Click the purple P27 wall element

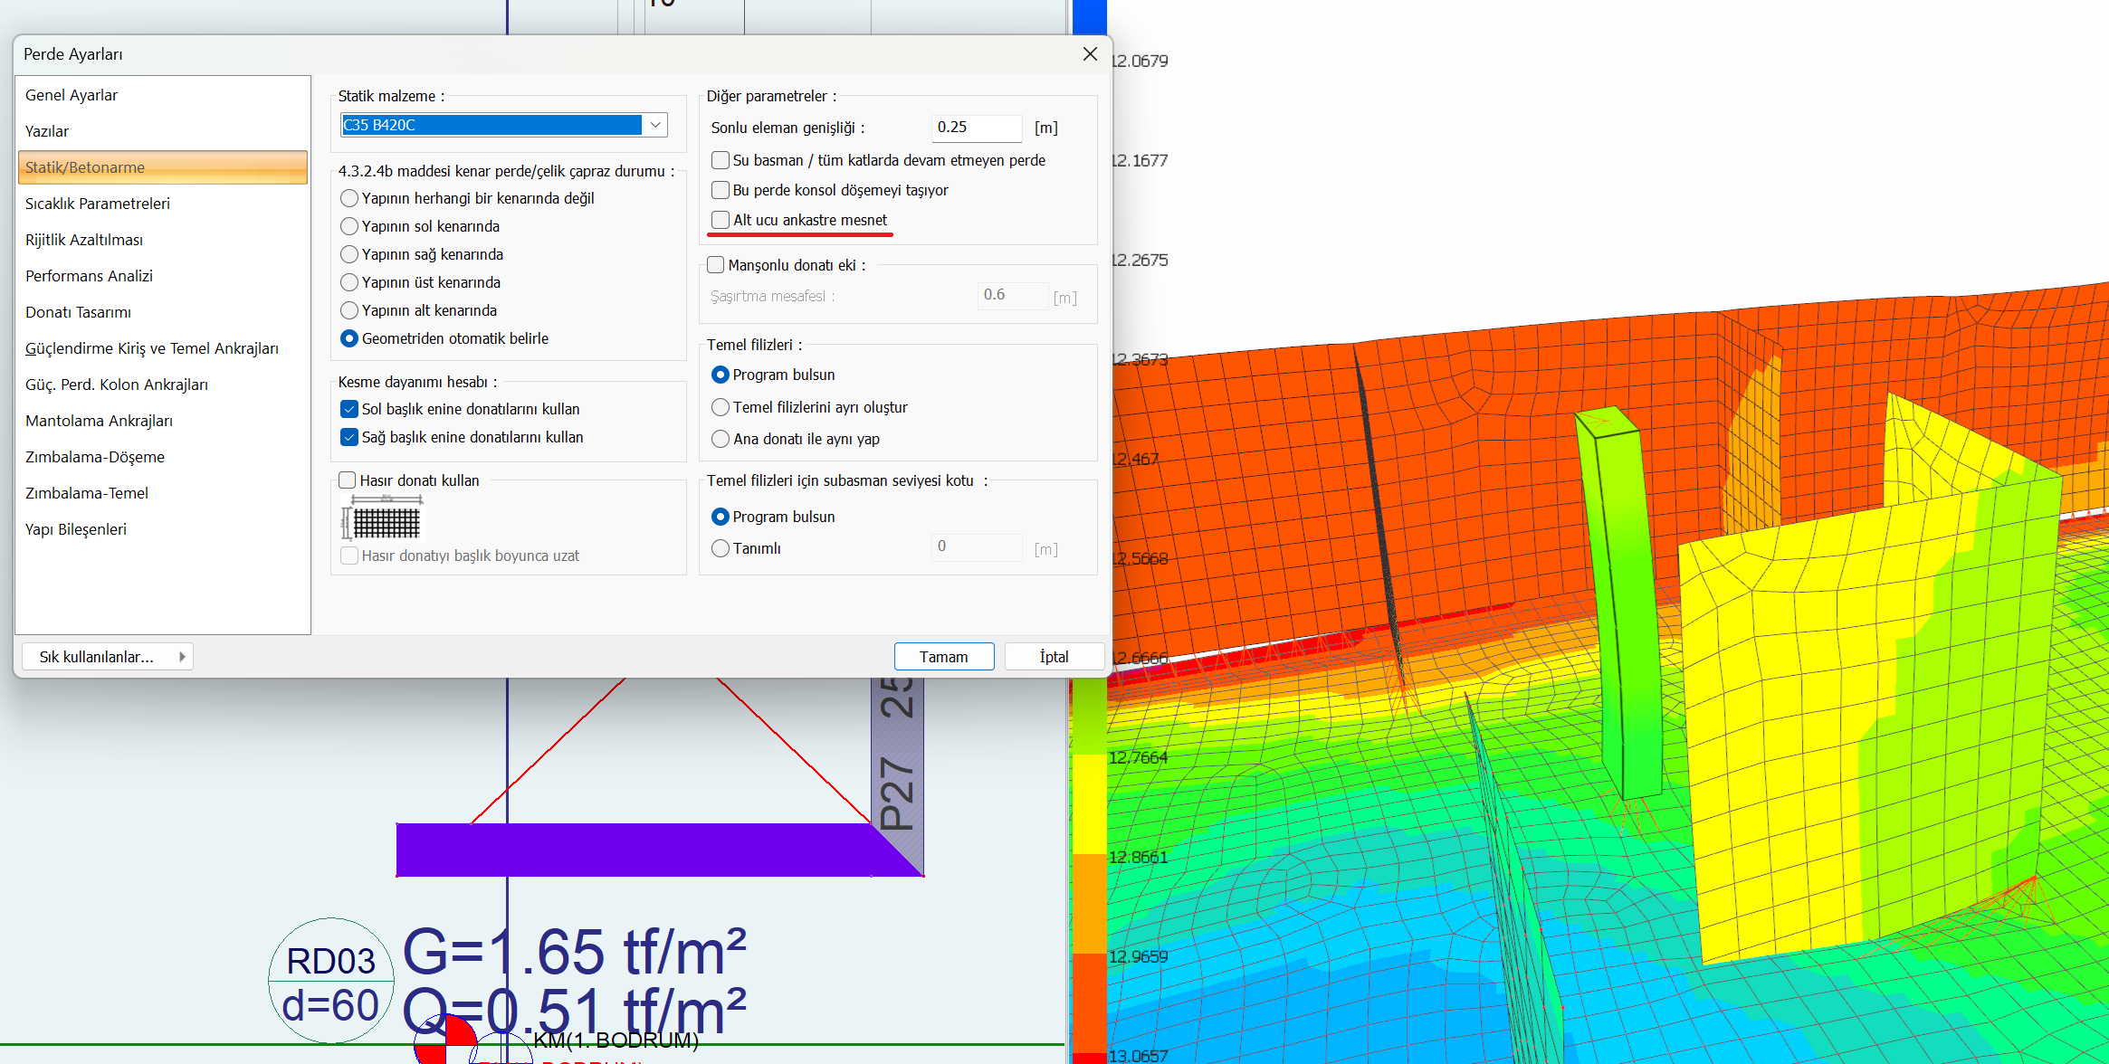(634, 850)
